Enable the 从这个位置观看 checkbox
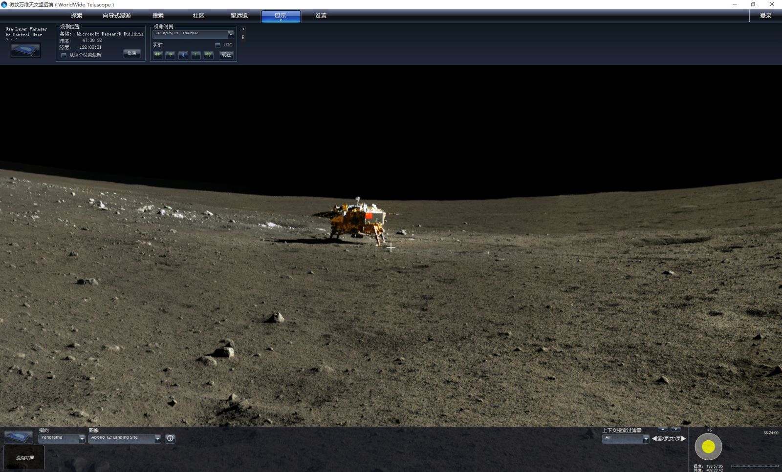Viewport: 782px width, 472px height. [x=64, y=55]
